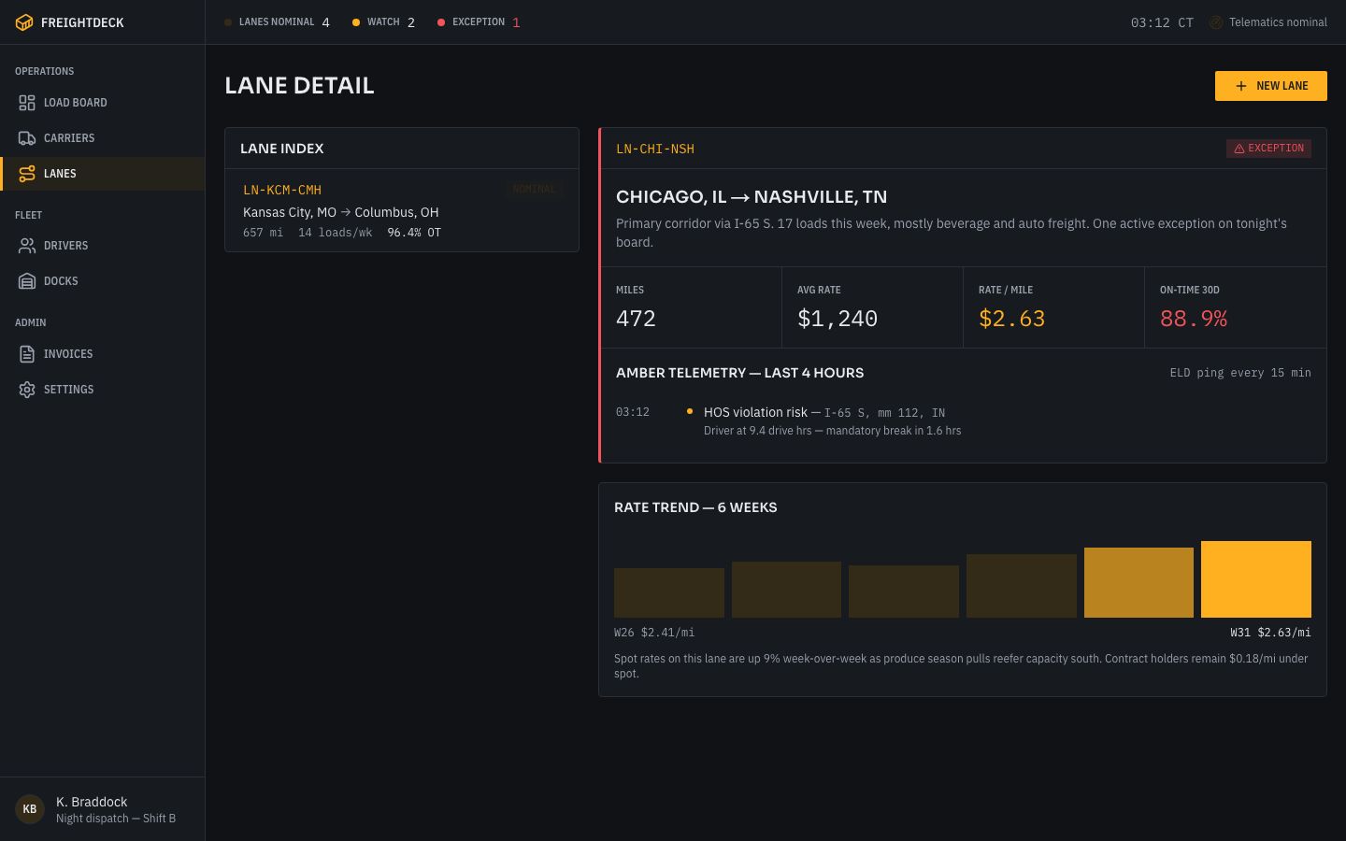Viewport: 1346px width, 841px height.
Task: Click the amber Watch status dot
Action: point(356,22)
